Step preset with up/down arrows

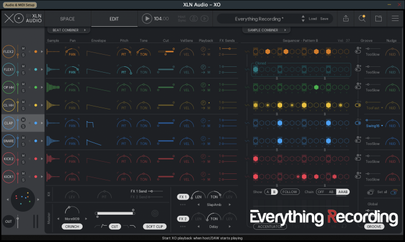pyautogui.click(x=303, y=19)
